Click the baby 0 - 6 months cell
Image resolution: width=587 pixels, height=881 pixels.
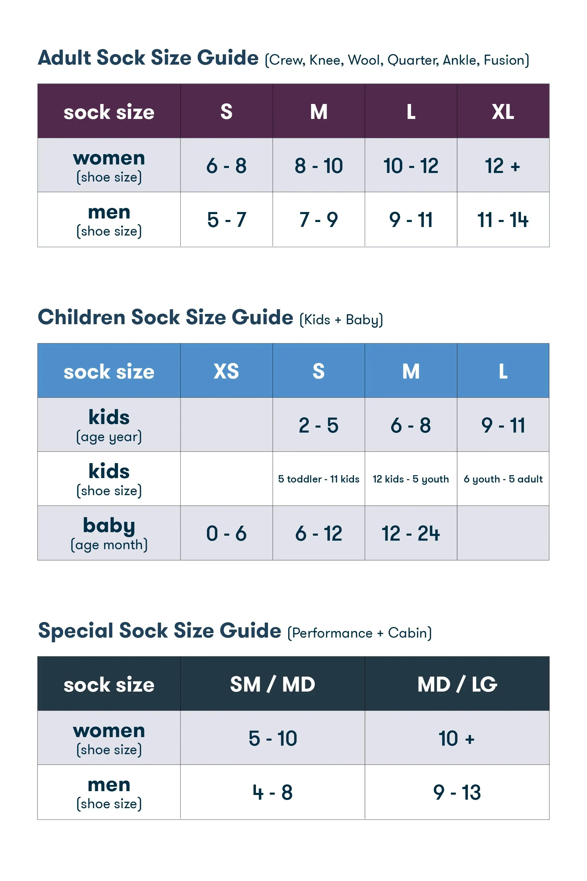tap(227, 533)
